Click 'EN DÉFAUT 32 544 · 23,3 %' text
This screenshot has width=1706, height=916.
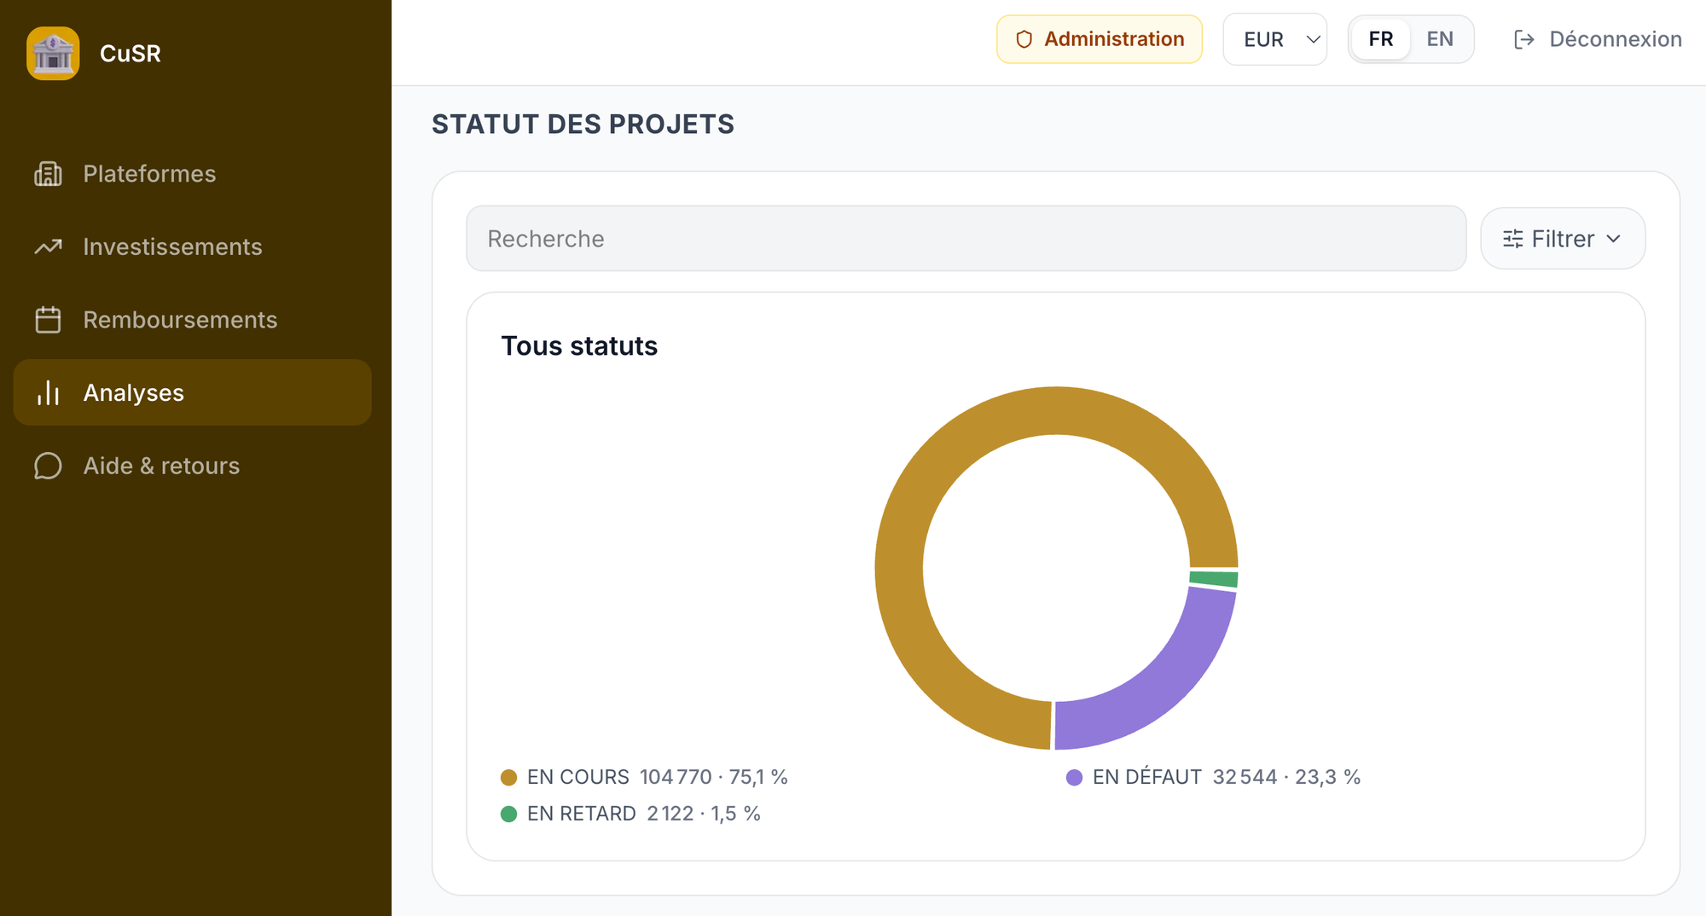point(1227,778)
